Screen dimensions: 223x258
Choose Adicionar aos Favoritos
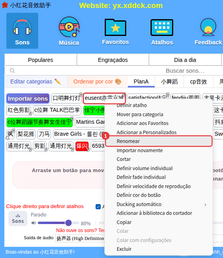coord(158,123)
